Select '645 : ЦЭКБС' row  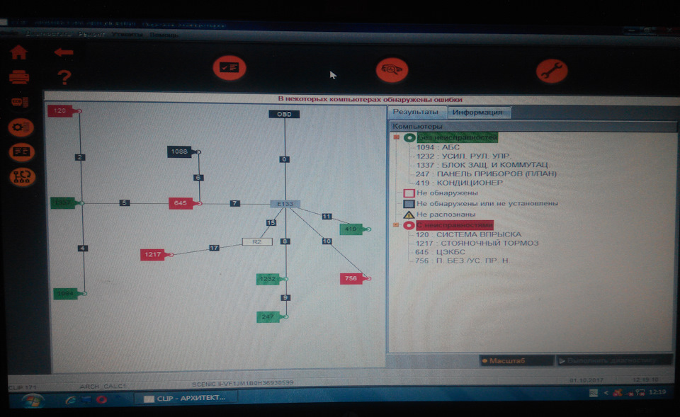pyautogui.click(x=440, y=252)
